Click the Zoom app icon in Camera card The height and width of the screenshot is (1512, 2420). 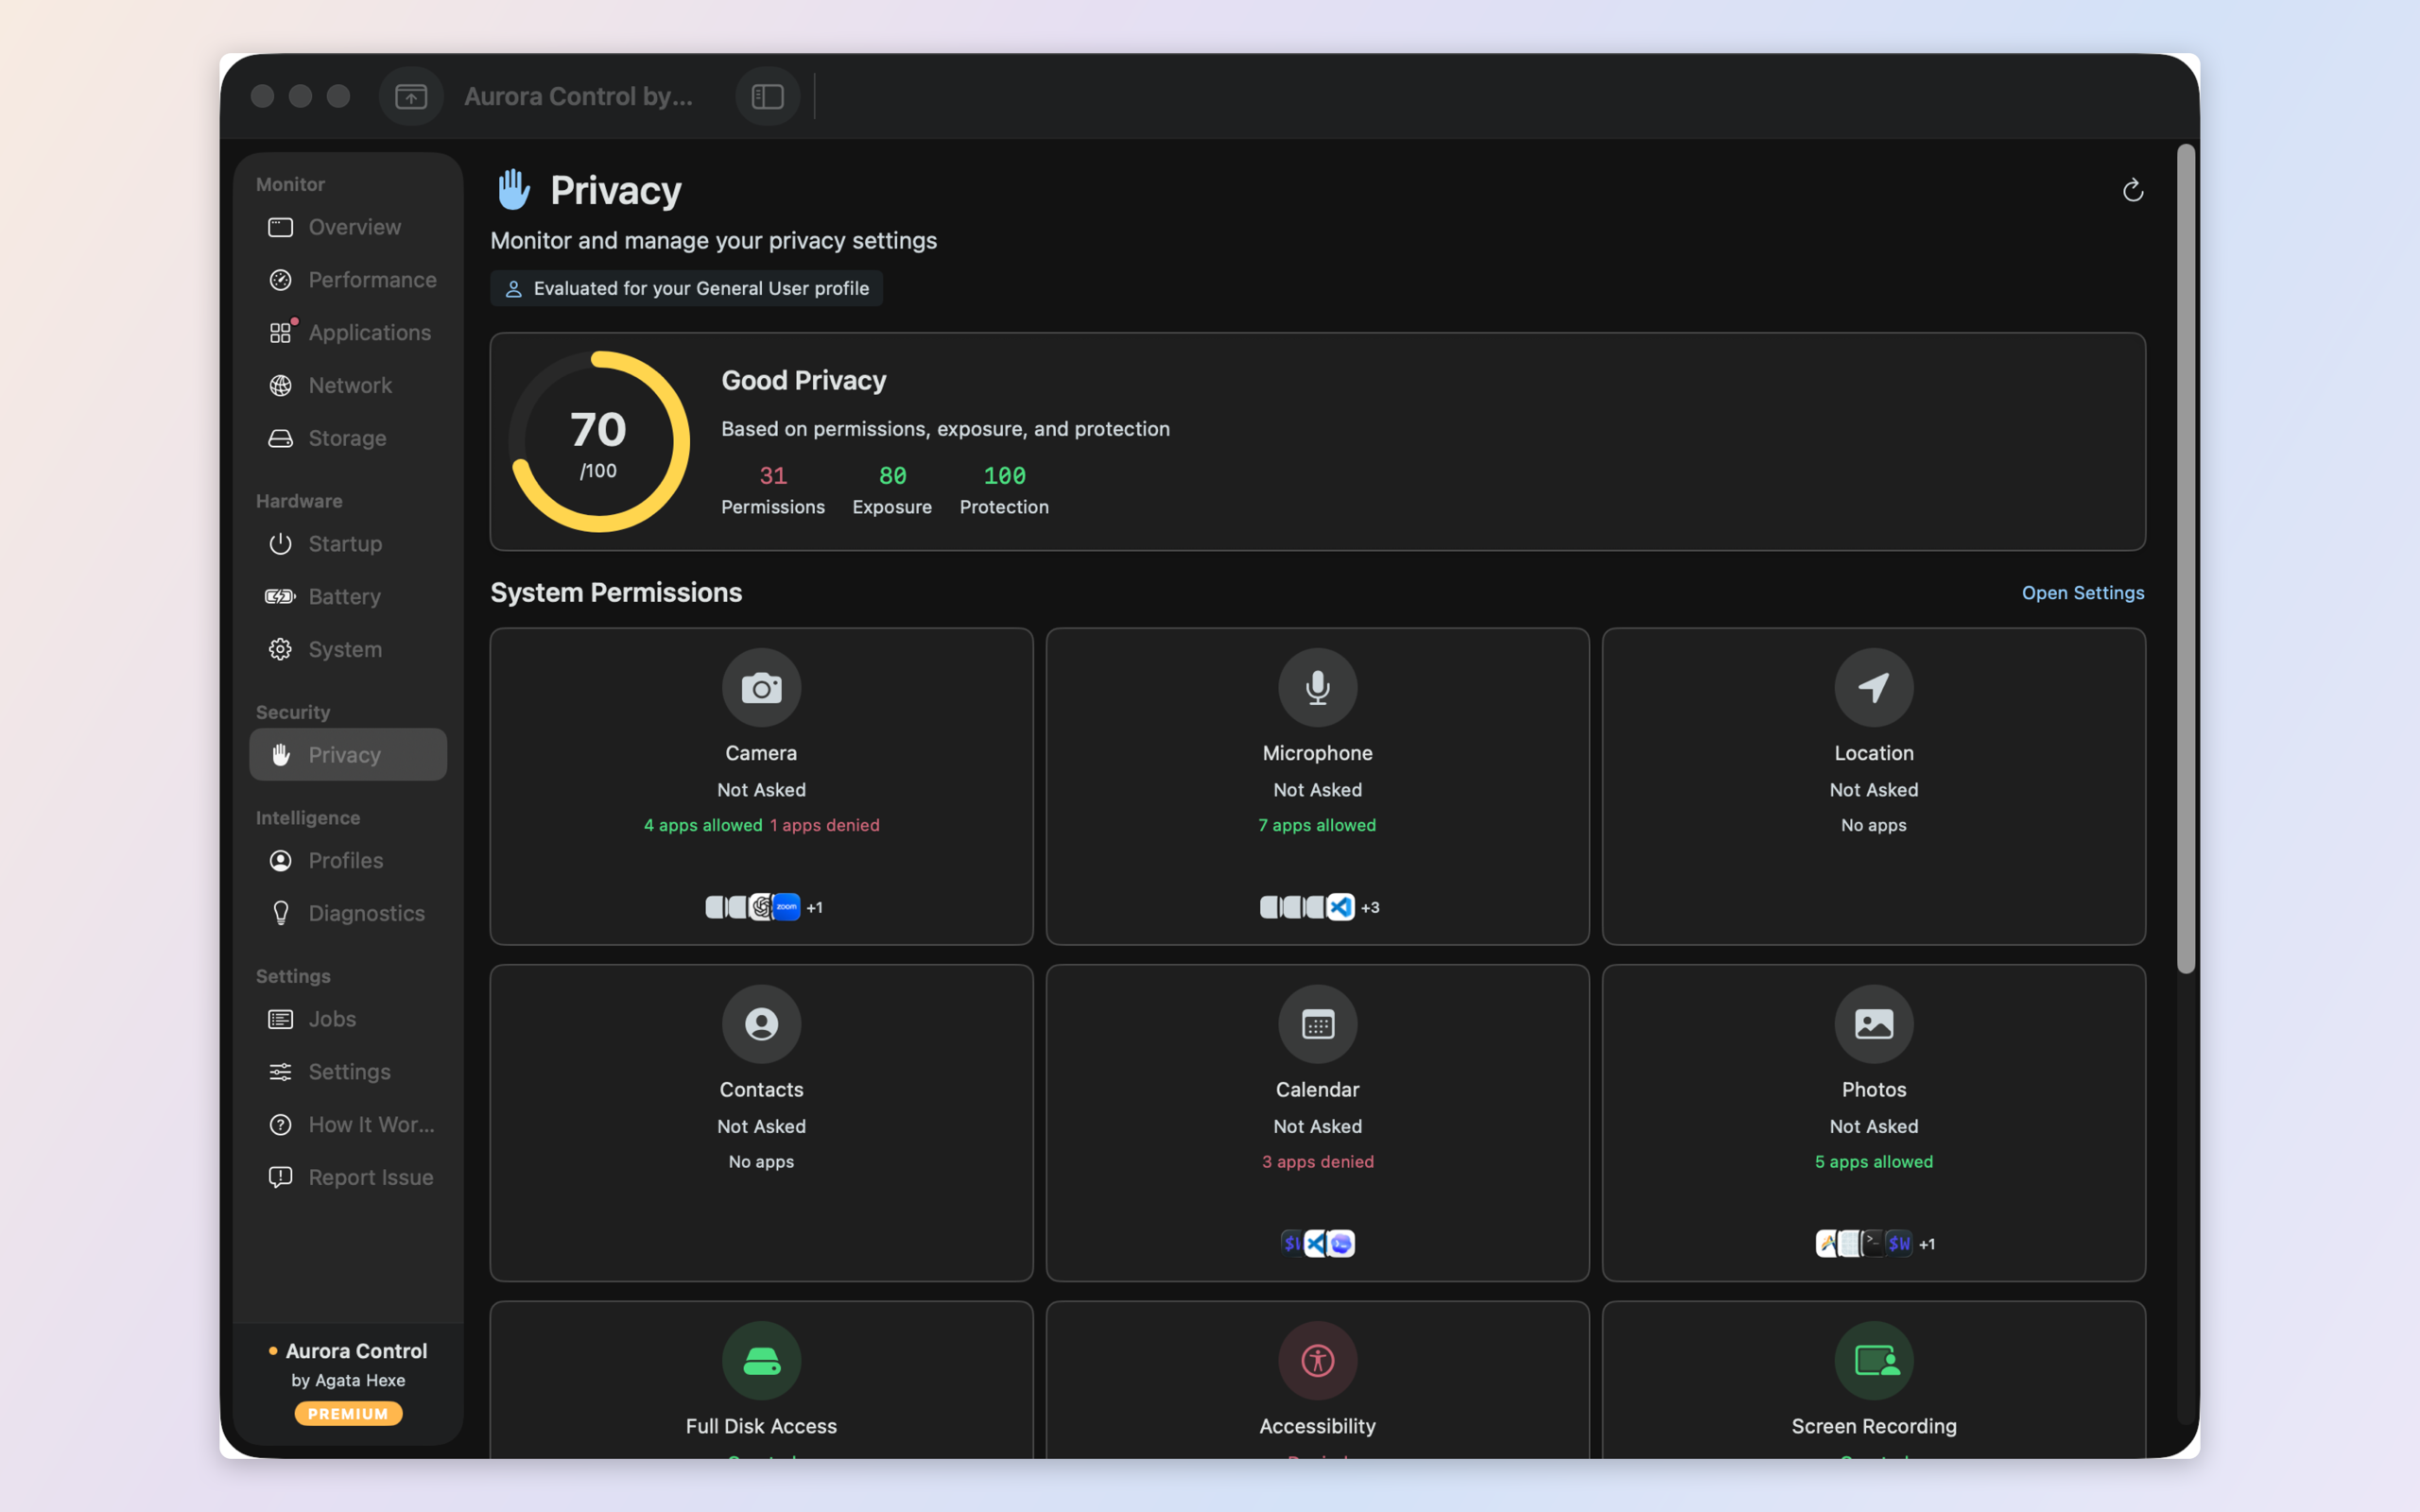click(787, 907)
